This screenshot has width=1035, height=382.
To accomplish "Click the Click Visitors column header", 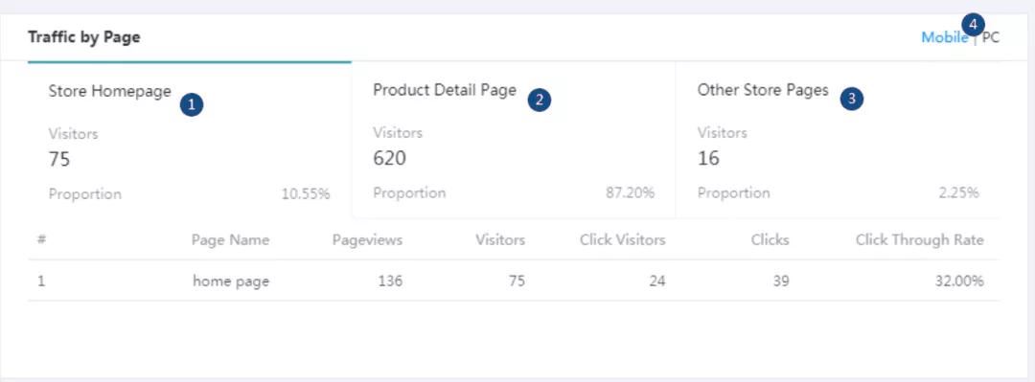I will point(623,240).
